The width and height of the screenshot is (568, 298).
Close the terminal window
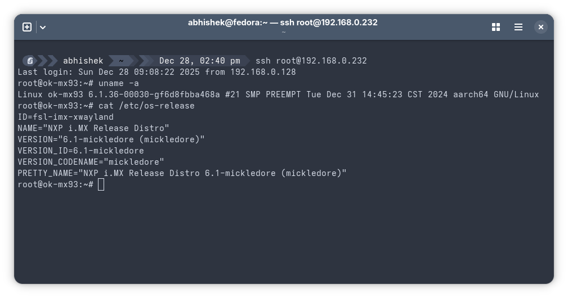[x=540, y=27]
